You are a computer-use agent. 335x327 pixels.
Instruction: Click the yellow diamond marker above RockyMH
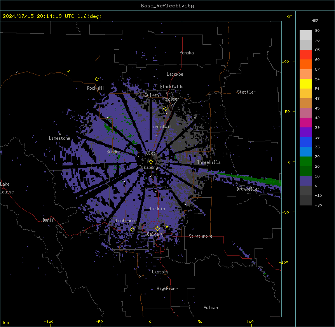[97, 79]
